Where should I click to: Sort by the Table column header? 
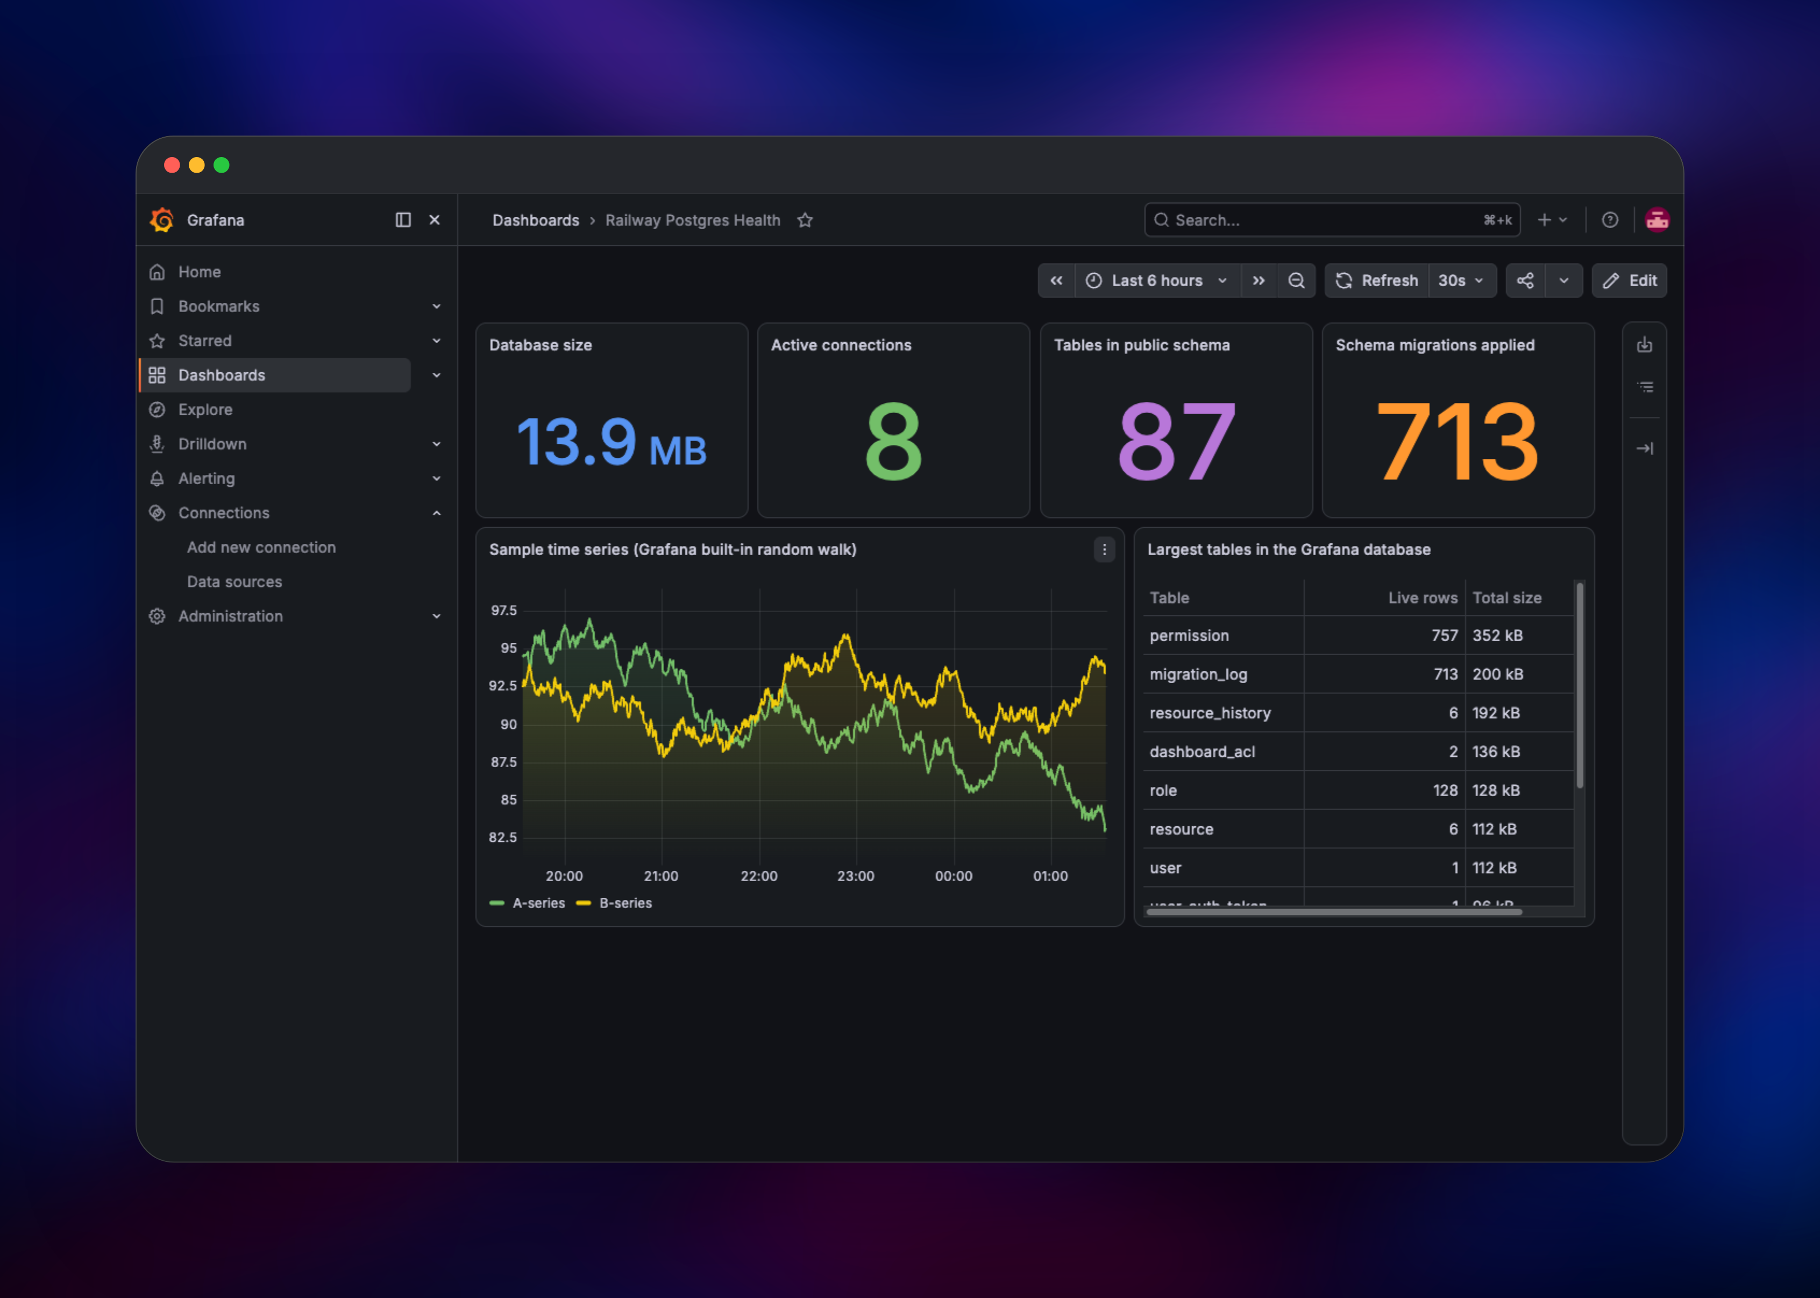[1169, 598]
